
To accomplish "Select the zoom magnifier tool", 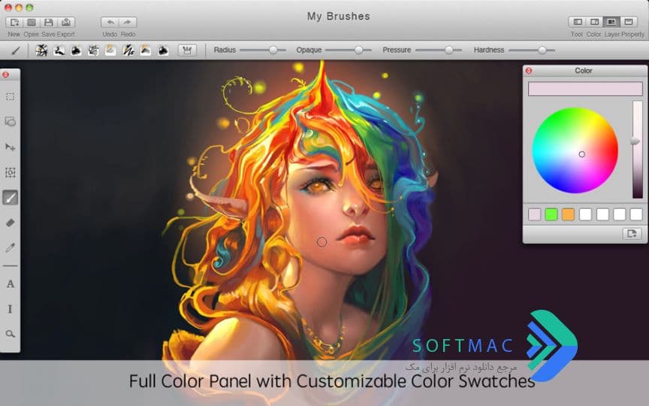I will [x=11, y=334].
